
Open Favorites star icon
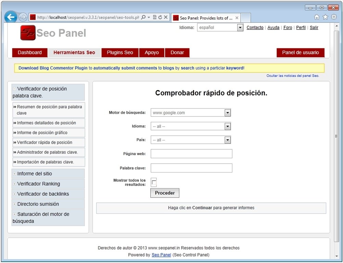(325, 17)
